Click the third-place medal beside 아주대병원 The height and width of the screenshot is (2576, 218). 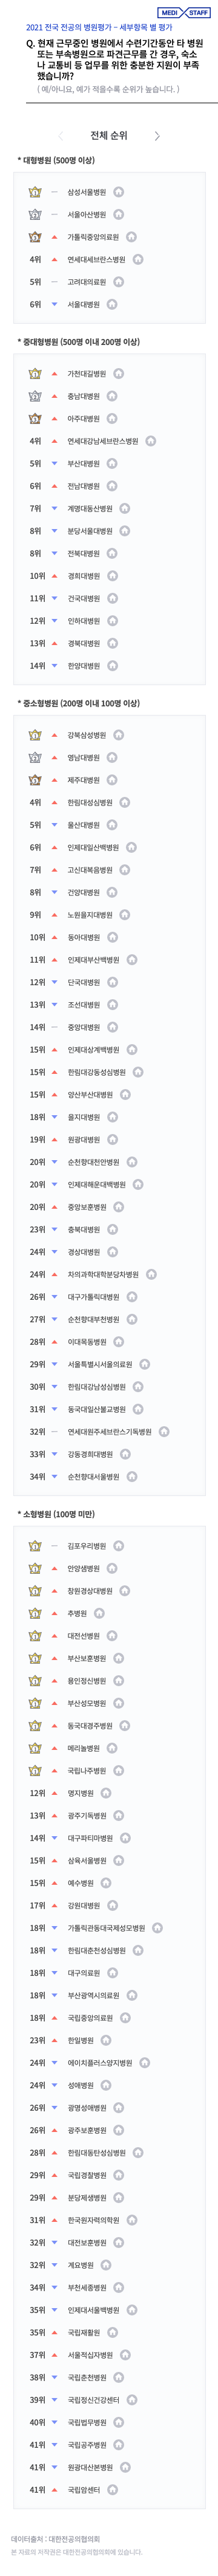pyautogui.click(x=35, y=418)
